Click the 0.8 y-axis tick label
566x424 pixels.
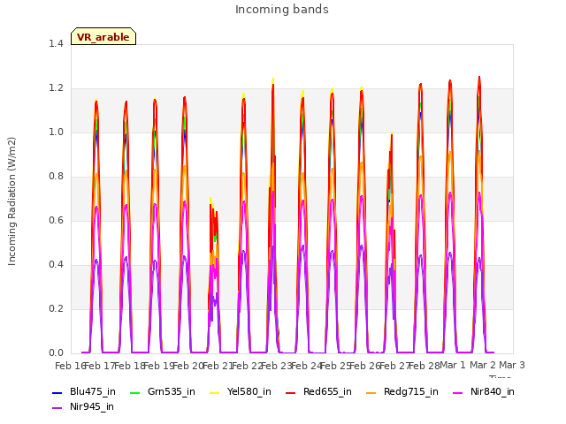pyautogui.click(x=56, y=177)
